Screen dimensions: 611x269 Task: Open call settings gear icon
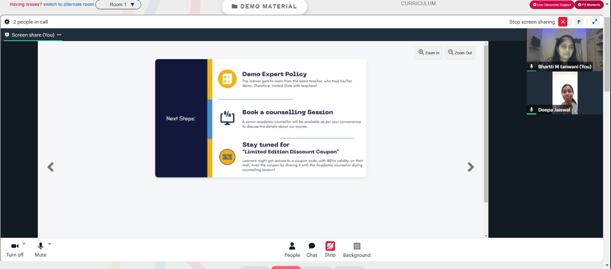7,22
